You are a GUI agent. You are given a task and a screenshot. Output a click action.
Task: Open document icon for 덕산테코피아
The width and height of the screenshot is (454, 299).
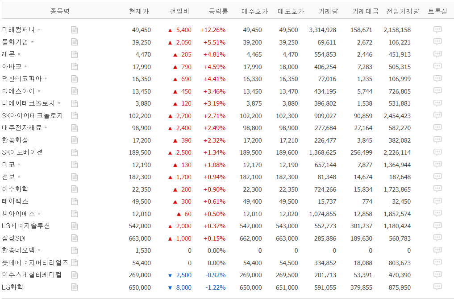[75, 79]
